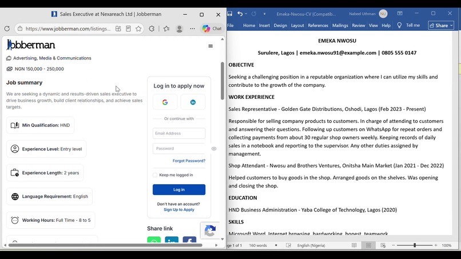Image resolution: width=461 pixels, height=259 pixels.
Task: Share job link via Facebook icon
Action: pyautogui.click(x=189, y=240)
